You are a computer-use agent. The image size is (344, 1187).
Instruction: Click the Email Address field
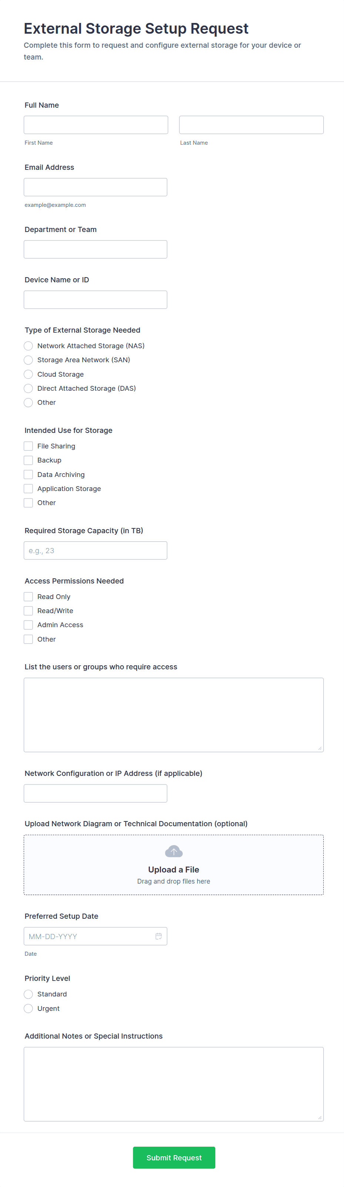coord(95,187)
